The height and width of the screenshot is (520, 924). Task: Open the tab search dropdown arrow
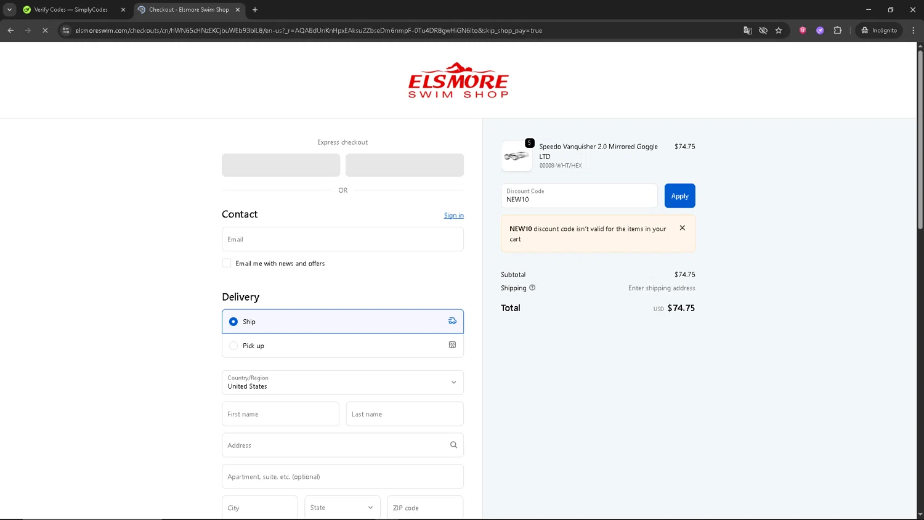point(10,10)
